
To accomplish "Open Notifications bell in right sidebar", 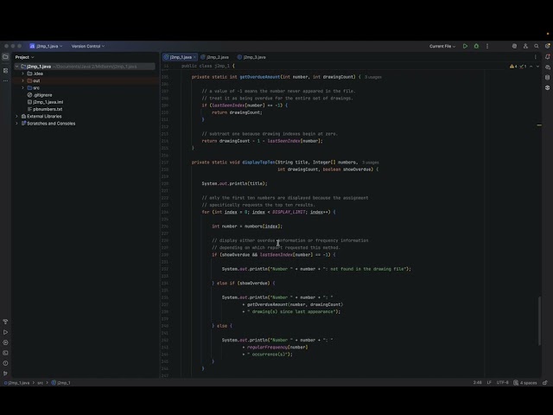I will coord(547,57).
